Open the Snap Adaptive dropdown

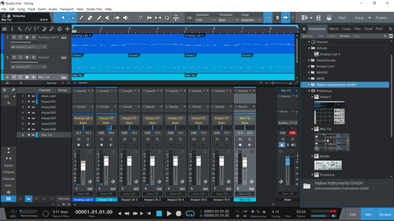[251, 20]
